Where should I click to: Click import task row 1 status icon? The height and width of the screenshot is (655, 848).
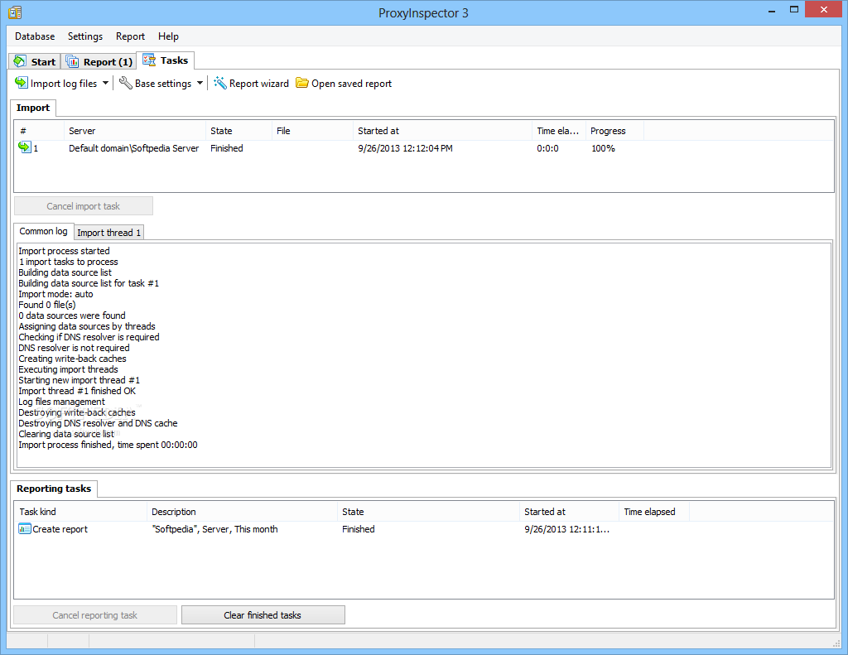(25, 147)
